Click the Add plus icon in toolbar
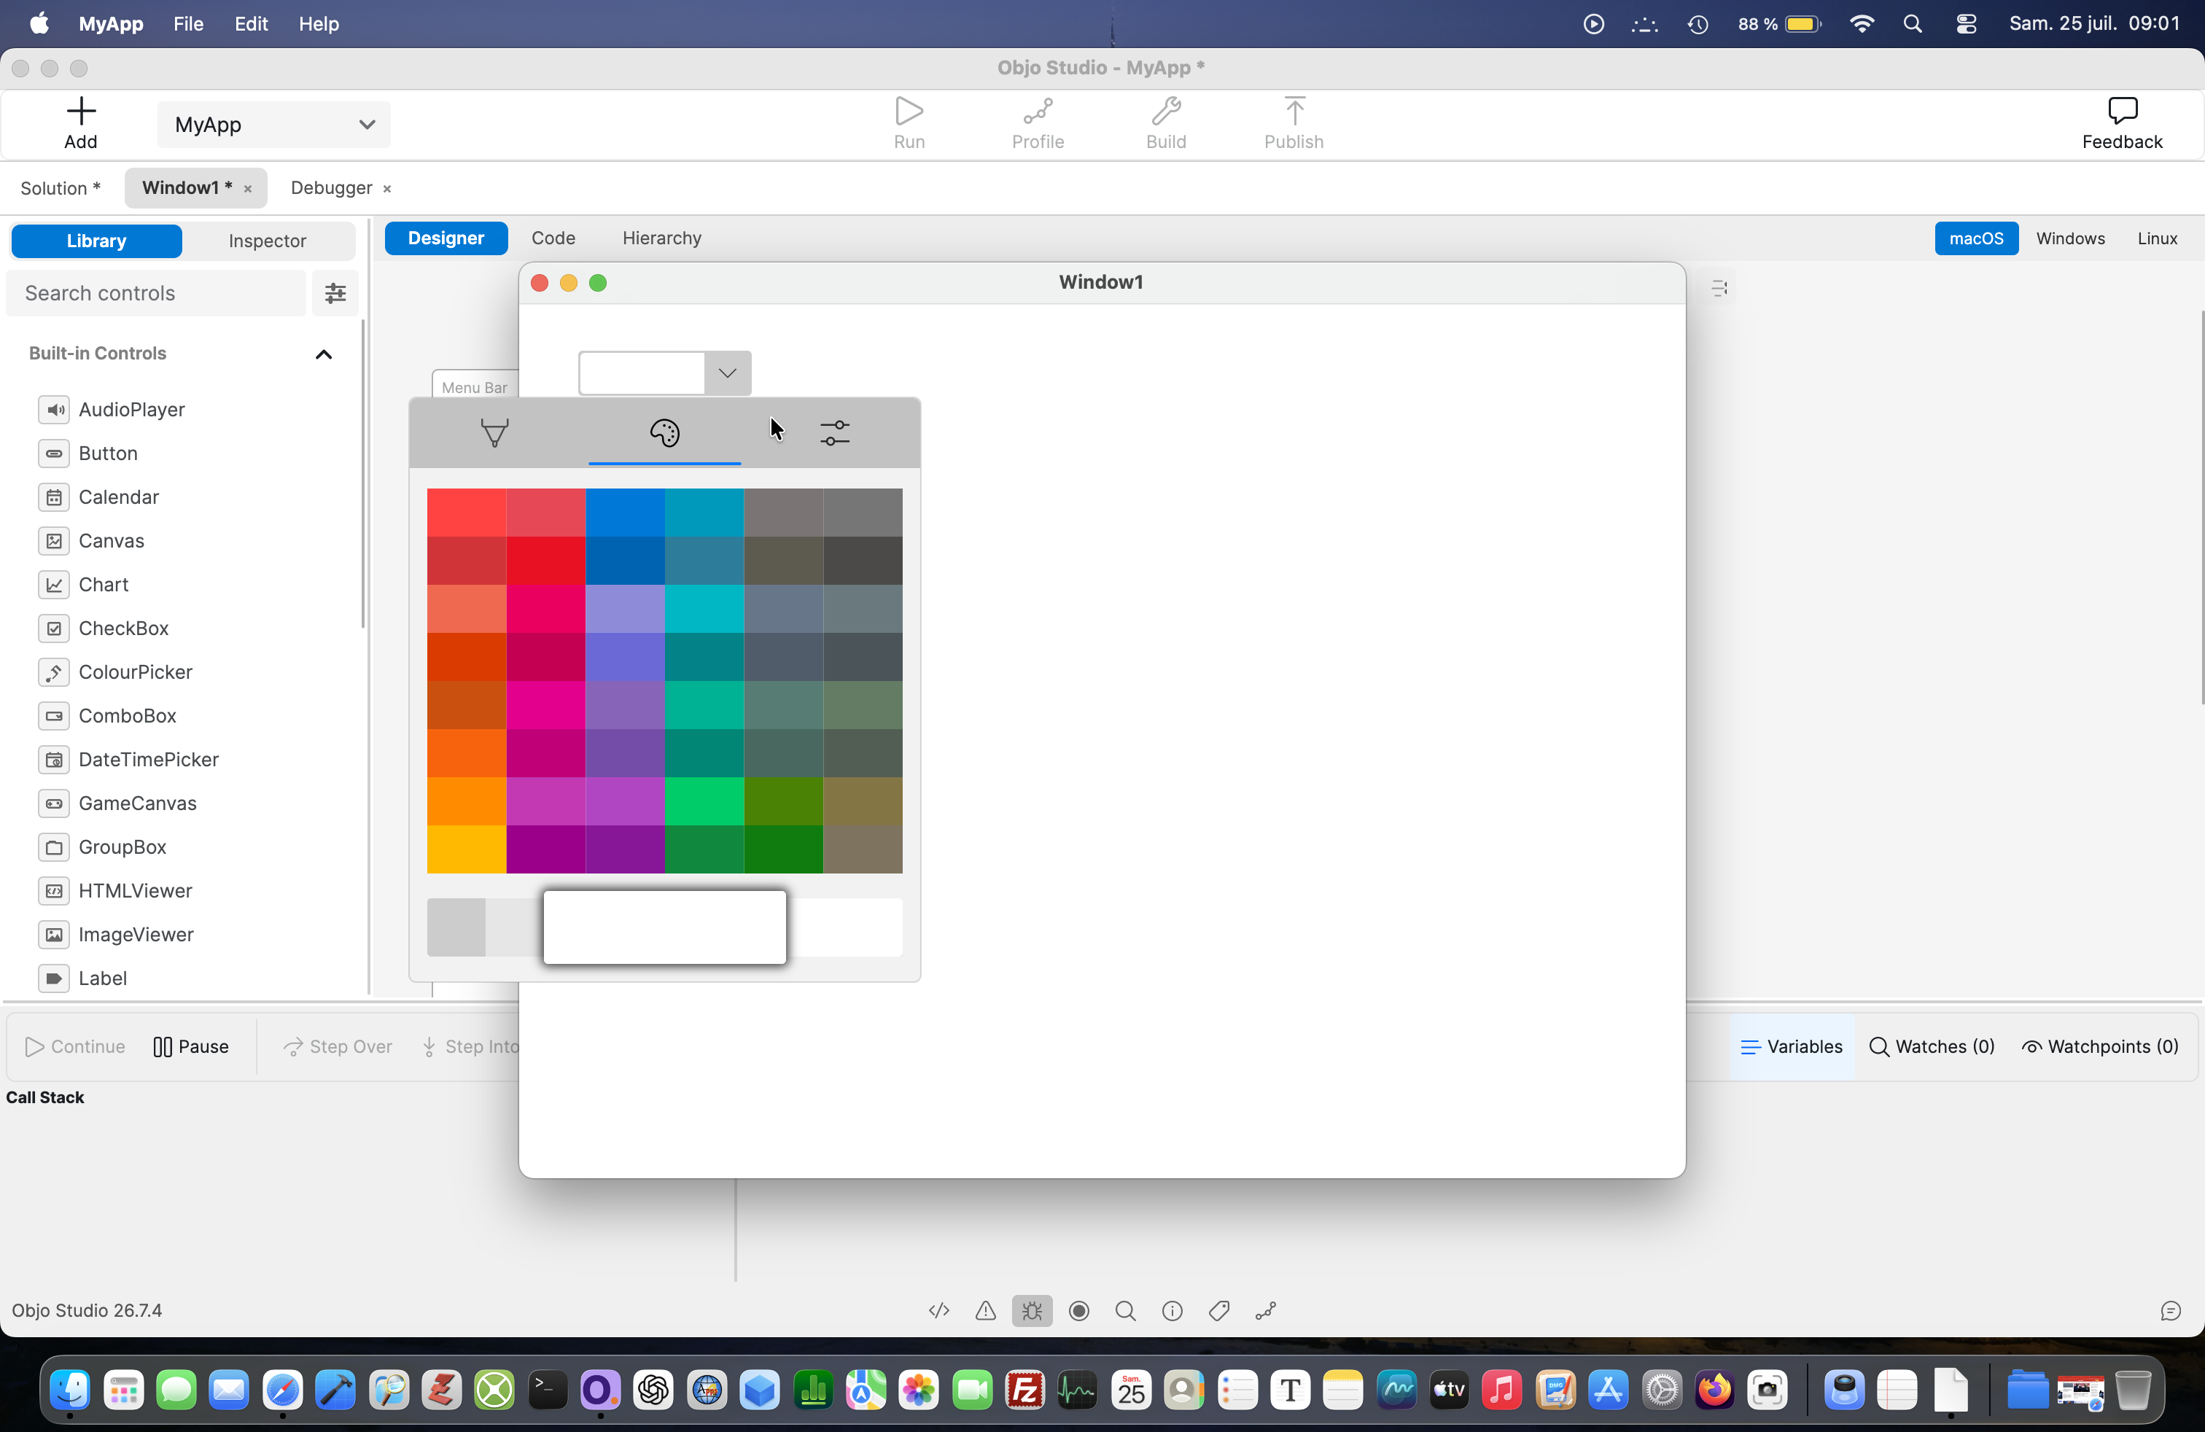 pos(81,111)
